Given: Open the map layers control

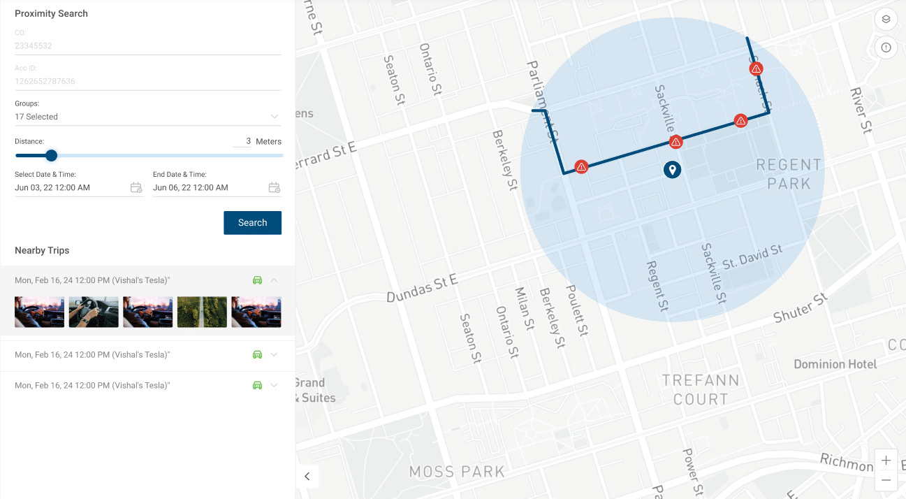Looking at the screenshot, I should coord(886,20).
